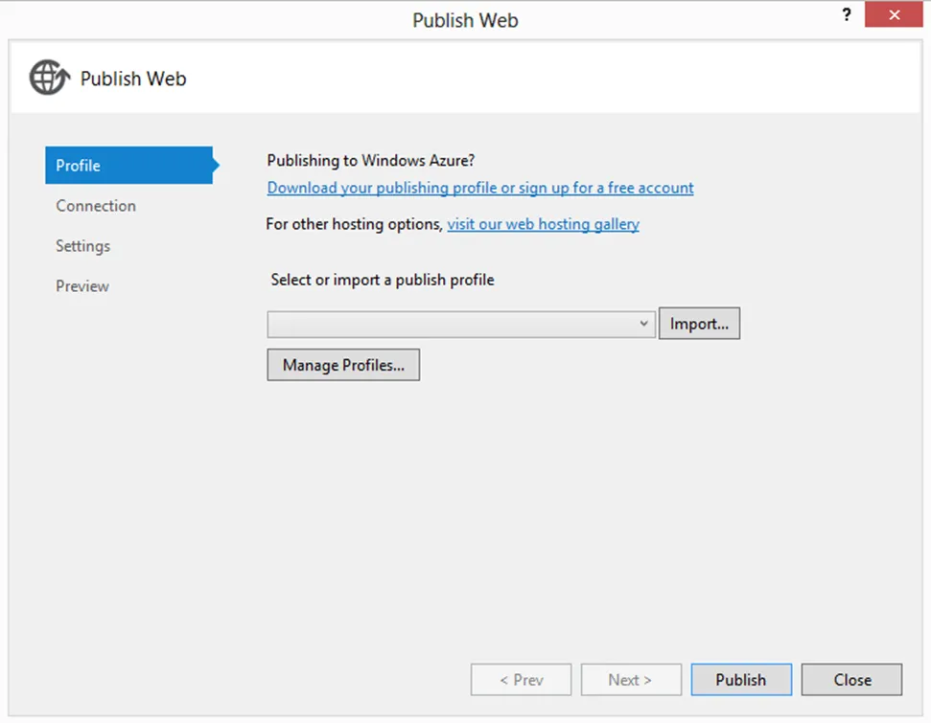The width and height of the screenshot is (931, 723).
Task: Click the Publish button
Action: (741, 680)
